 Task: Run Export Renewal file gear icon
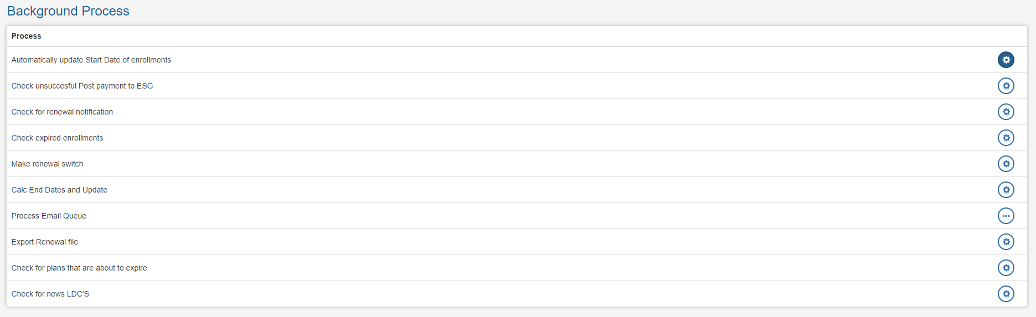pos(1006,242)
